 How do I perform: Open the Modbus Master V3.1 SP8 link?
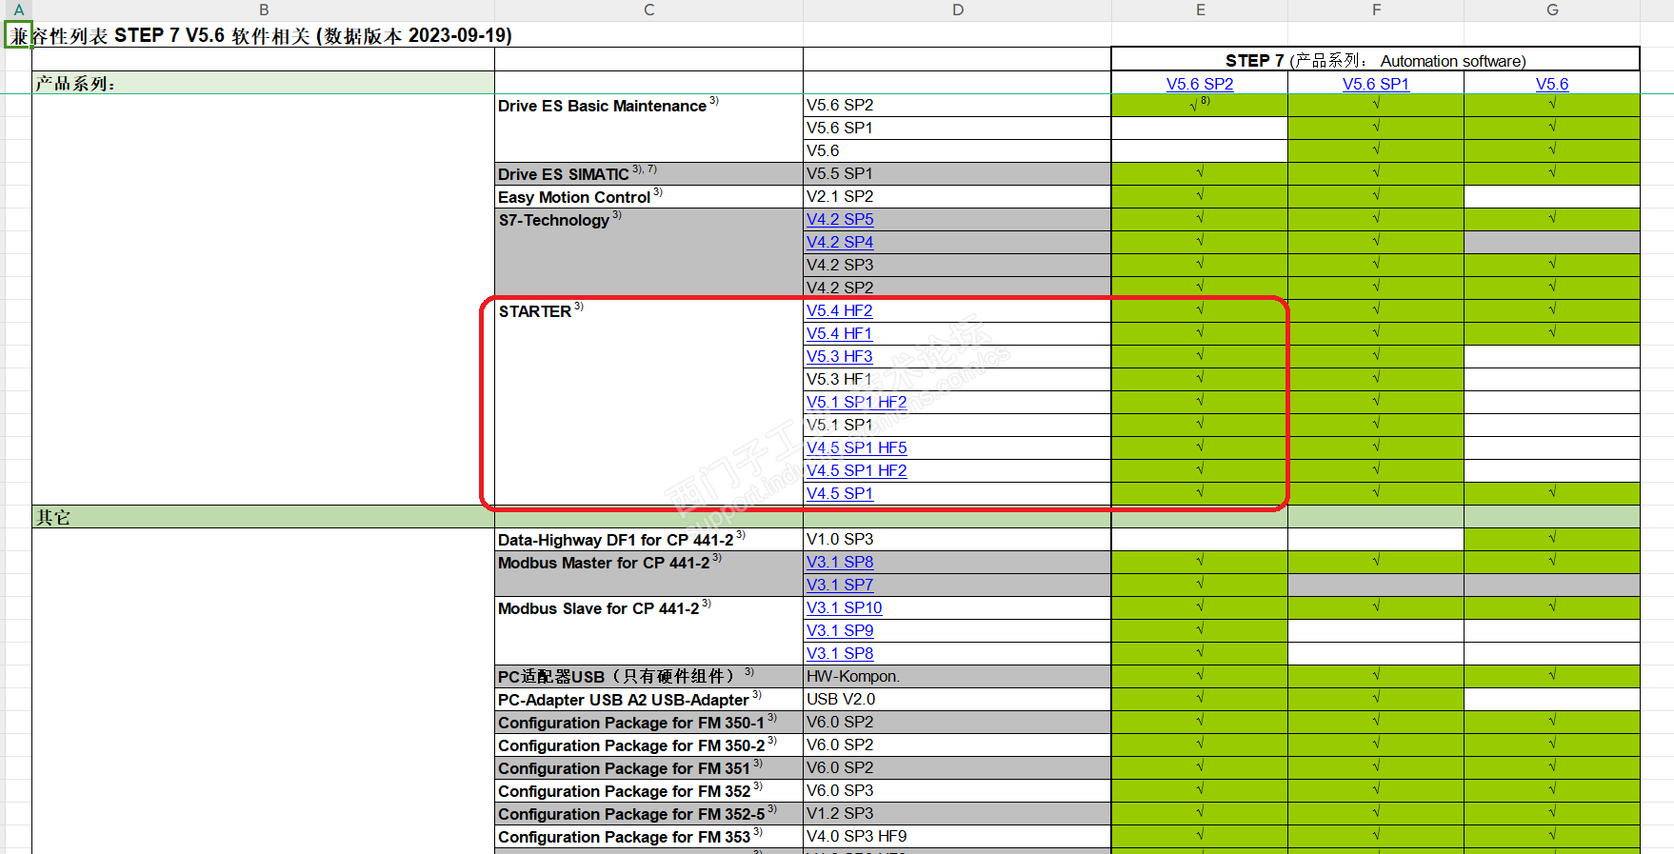840,562
